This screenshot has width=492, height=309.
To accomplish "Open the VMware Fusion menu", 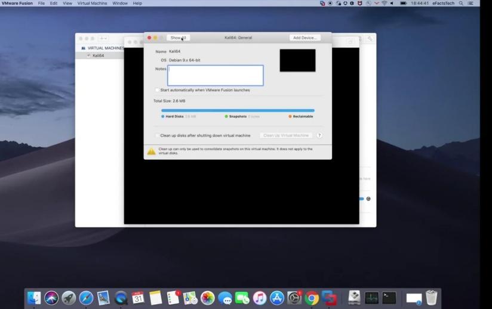I will [x=17, y=3].
